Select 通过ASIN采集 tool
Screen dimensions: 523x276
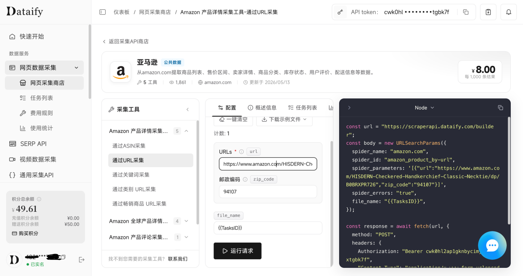tap(150, 146)
